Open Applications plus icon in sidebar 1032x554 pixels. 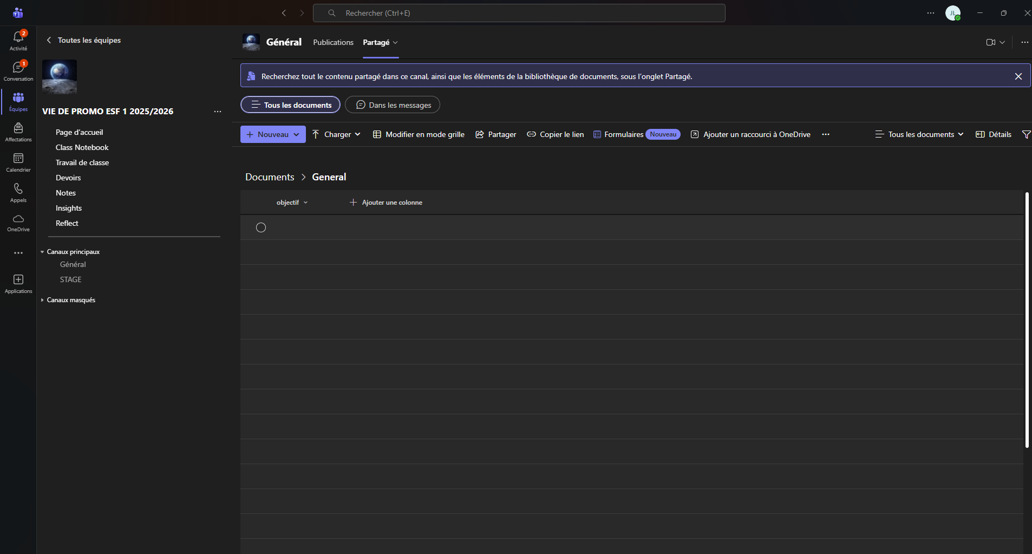pos(18,284)
